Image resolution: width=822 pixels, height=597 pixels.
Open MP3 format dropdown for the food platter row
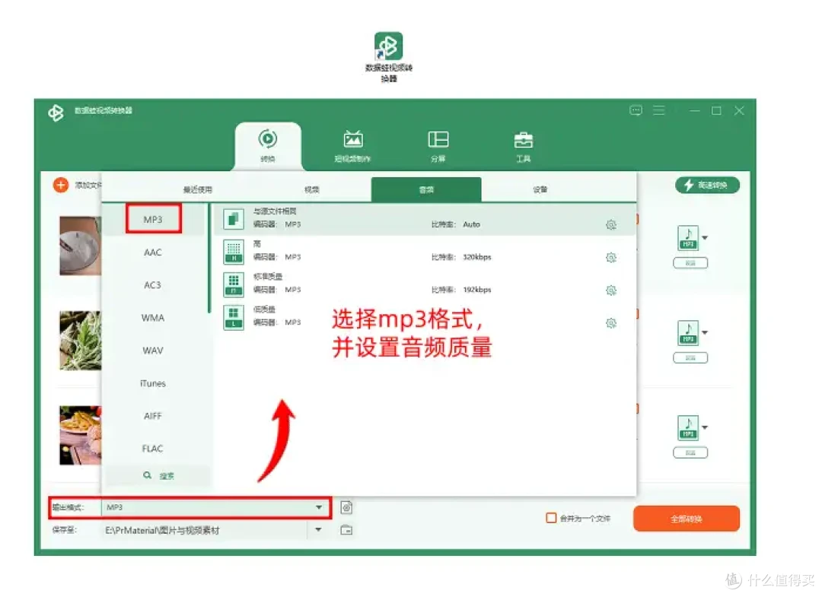tap(705, 427)
